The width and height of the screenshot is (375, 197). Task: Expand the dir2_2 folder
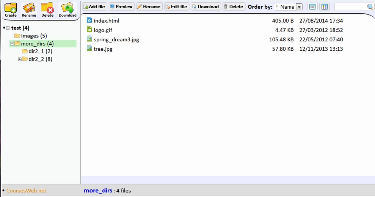pyautogui.click(x=20, y=59)
